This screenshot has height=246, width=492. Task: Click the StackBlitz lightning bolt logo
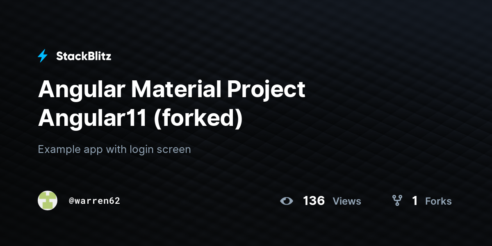tap(43, 56)
